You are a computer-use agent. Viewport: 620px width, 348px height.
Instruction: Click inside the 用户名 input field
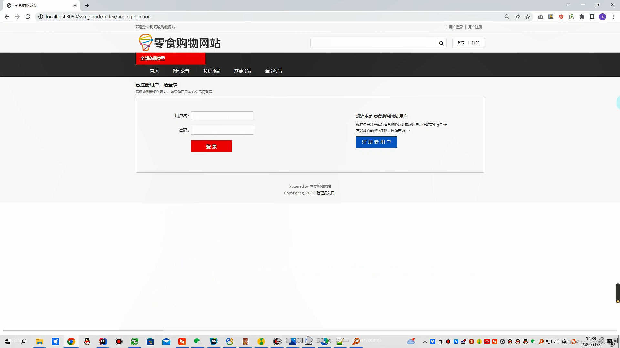222,116
